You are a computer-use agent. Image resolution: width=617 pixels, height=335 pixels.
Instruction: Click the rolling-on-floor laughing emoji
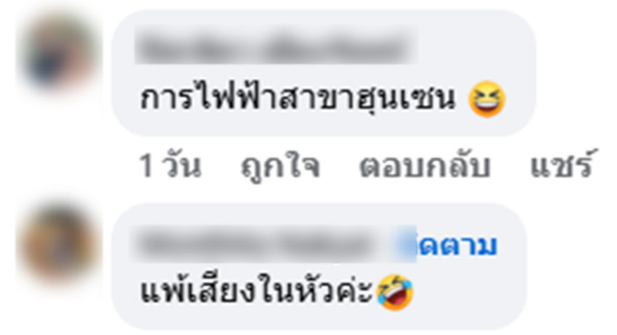click(x=395, y=292)
